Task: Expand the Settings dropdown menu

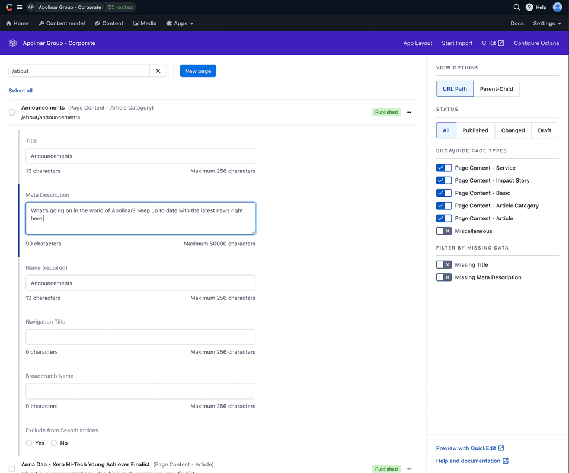Action: [547, 23]
